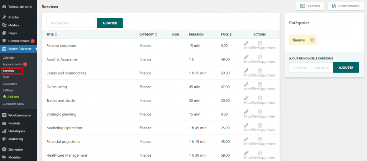Sort services by Price column
Screen dimensions: 367x161
coord(226,35)
